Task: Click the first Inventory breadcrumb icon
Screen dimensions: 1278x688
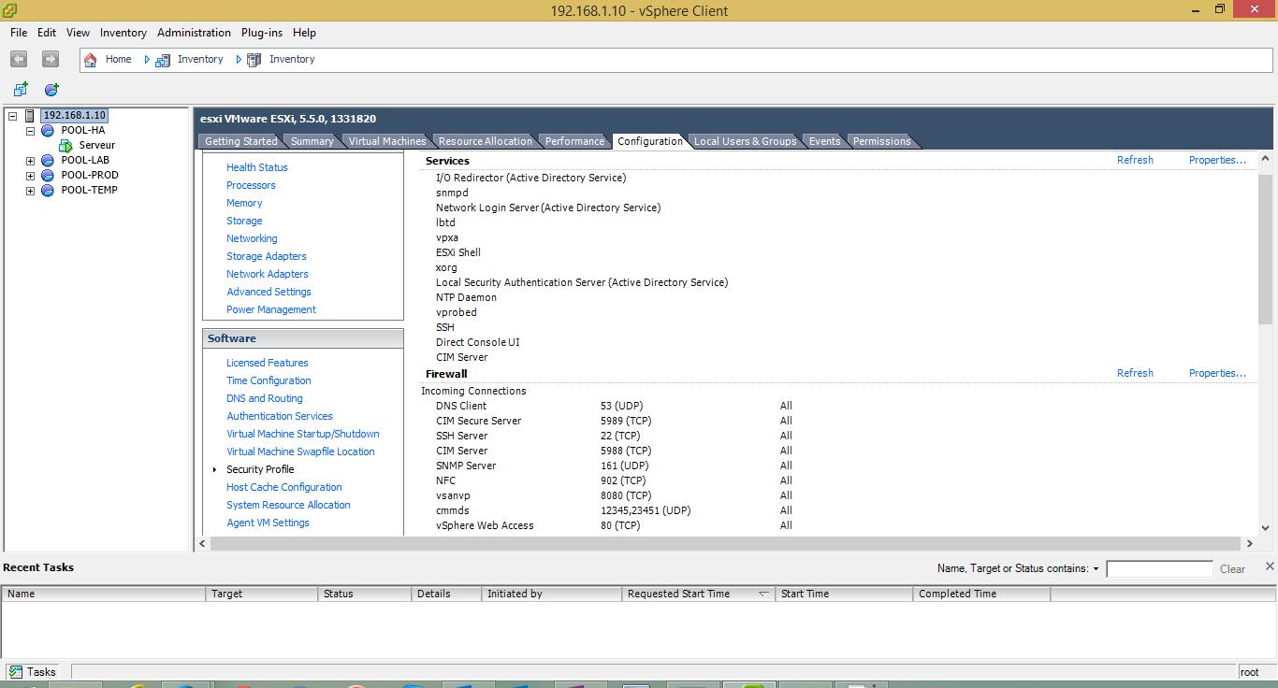Action: pos(163,60)
